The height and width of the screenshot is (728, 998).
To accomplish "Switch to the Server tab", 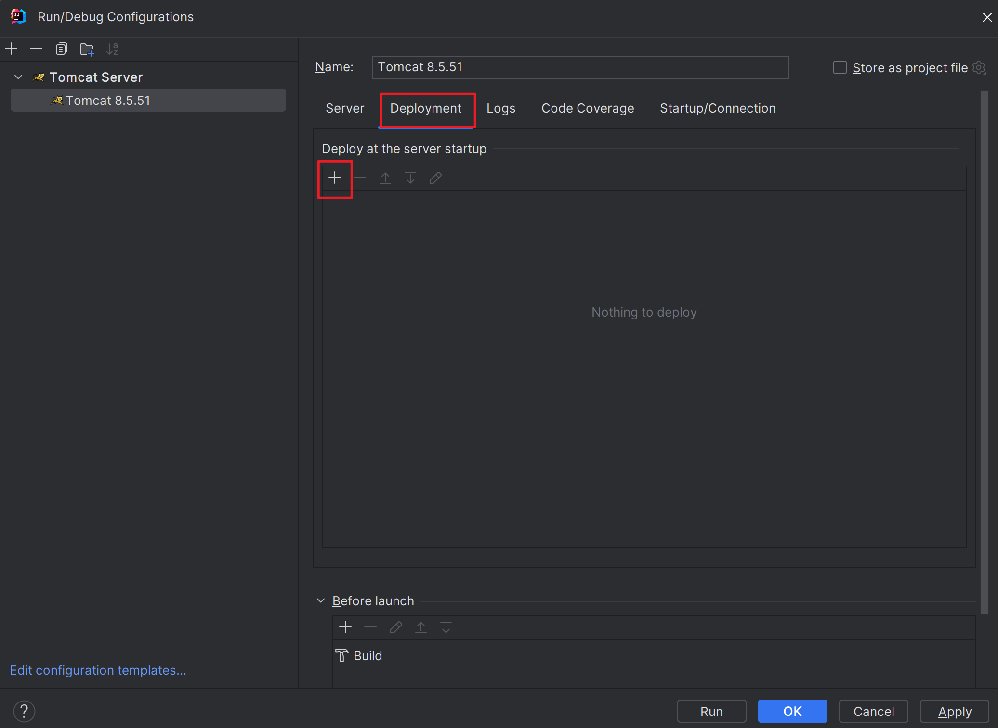I will [x=345, y=108].
